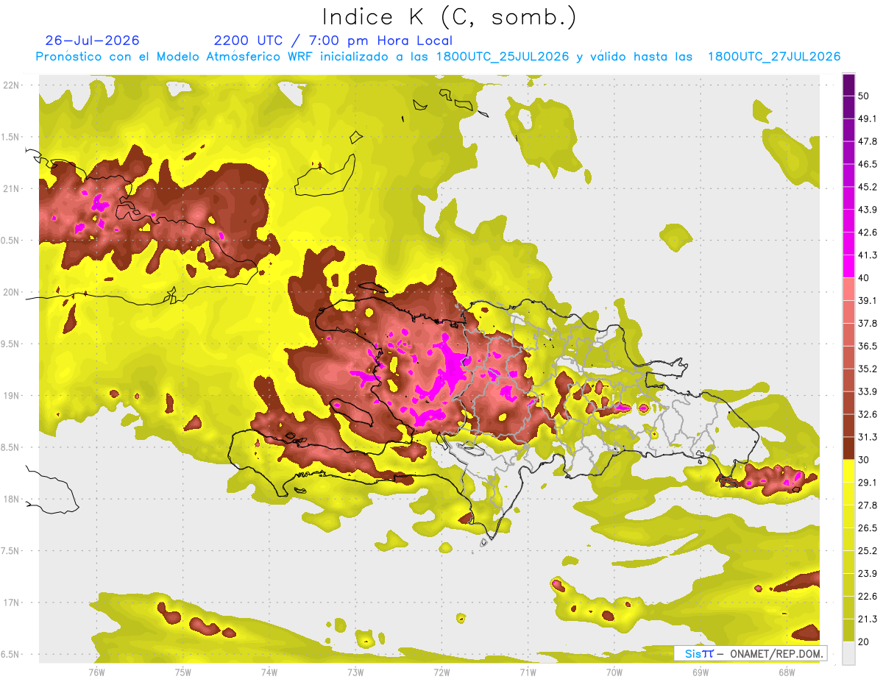Viewport: 883px width, 682px height.
Task: Click the "71W" longitude label
Action: [x=528, y=672]
